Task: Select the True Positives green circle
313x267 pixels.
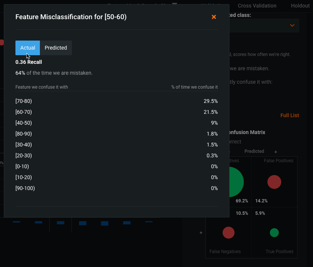Action: click(x=274, y=233)
